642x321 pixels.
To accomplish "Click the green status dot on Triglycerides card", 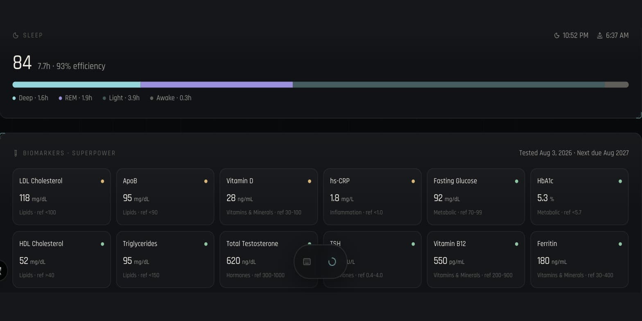I will [206, 244].
